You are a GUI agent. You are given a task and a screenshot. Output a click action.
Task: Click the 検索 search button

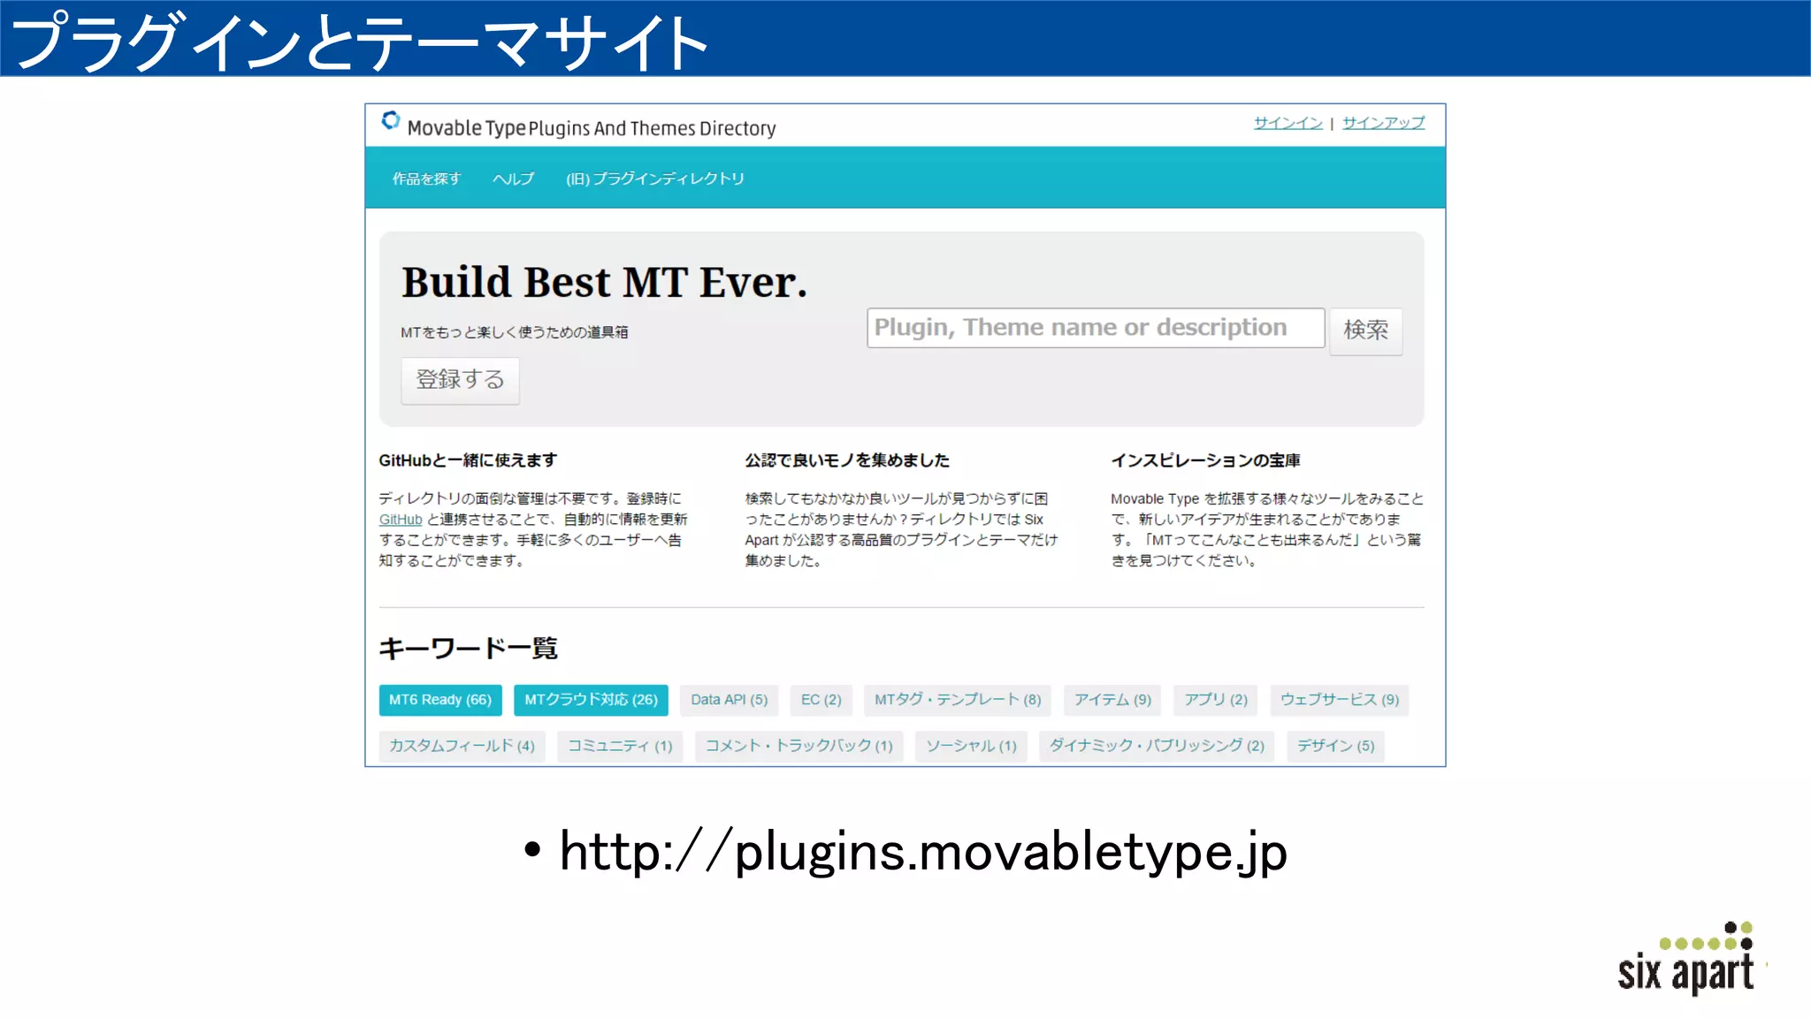(1365, 330)
